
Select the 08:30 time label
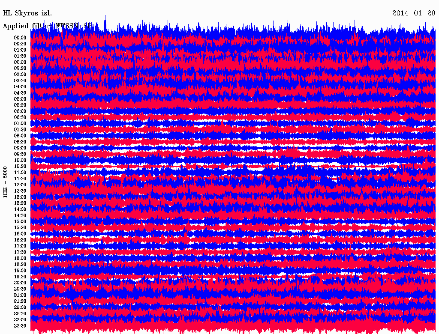[20, 142]
